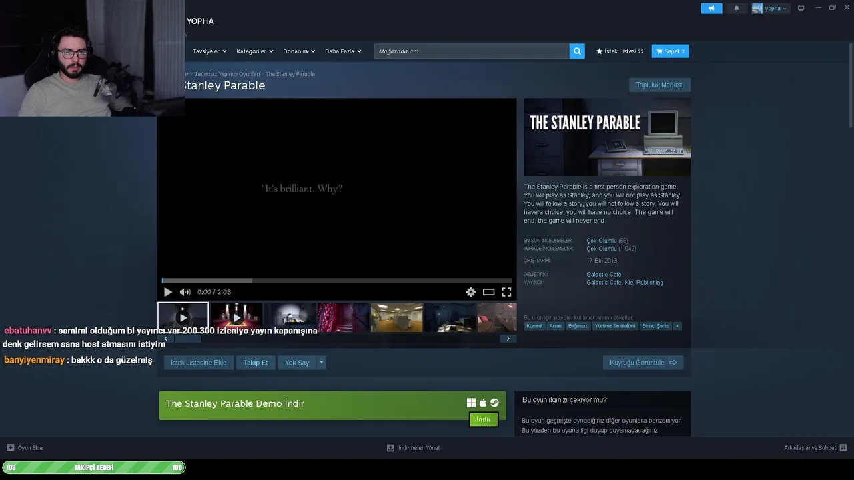Click the Oyun Ekle plus icon
The width and height of the screenshot is (854, 480).
pyautogui.click(x=11, y=447)
